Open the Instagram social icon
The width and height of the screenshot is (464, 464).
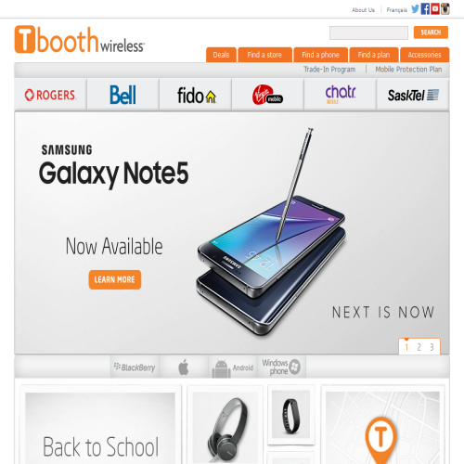[445, 9]
